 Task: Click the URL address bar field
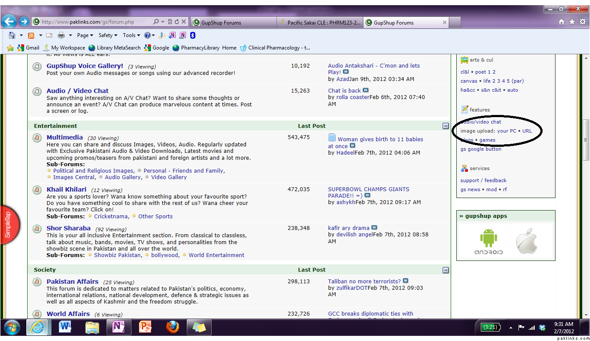(x=95, y=22)
